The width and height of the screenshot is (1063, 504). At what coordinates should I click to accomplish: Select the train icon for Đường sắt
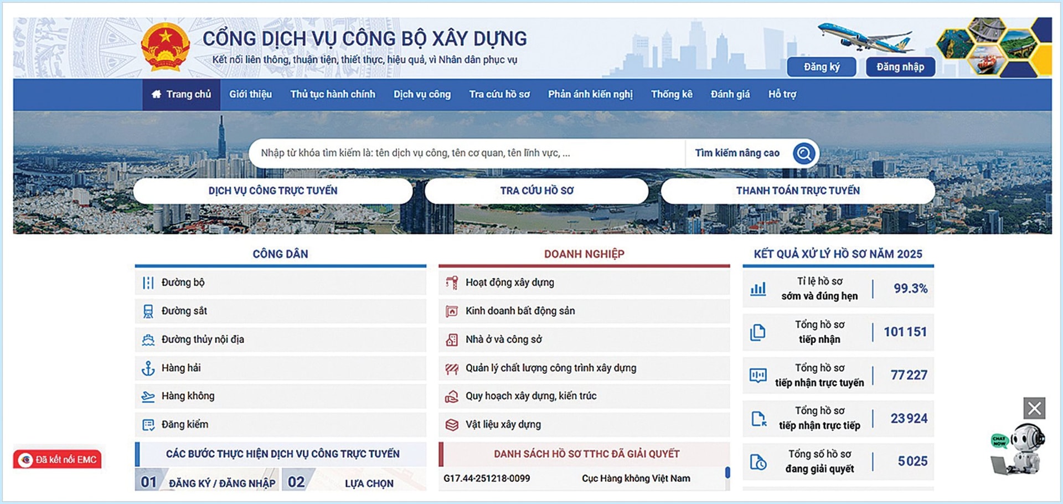148,311
